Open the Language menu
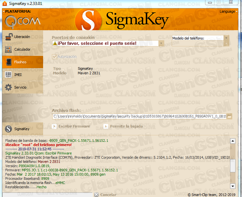Viewport: 242px width, 197px height. 228,11
